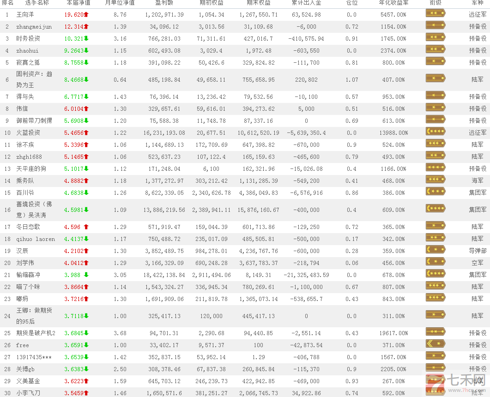Screen dimensions: 490x397
Task: Click cumulative deposit -21,325,483.59
Action: 306,275
